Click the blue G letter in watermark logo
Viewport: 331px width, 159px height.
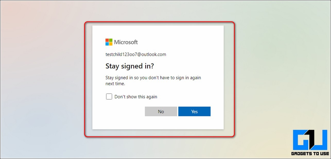(301, 140)
